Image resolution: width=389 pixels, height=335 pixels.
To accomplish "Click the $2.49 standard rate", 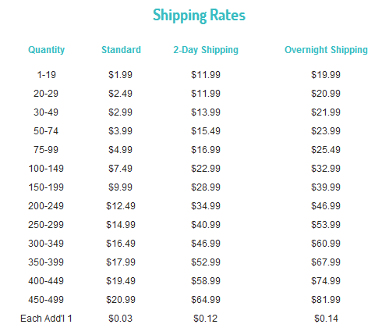I will (120, 94).
